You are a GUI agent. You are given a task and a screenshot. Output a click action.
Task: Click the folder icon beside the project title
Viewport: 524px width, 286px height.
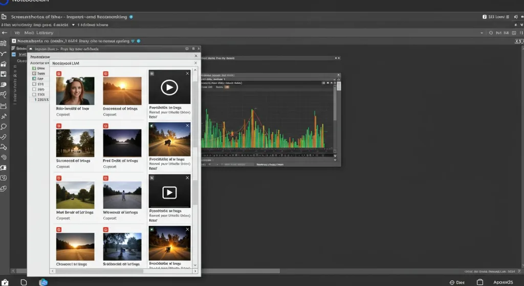coord(4,17)
